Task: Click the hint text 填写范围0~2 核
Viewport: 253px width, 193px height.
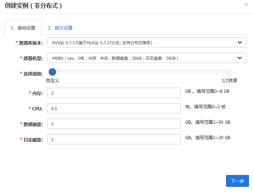Action: [210, 107]
